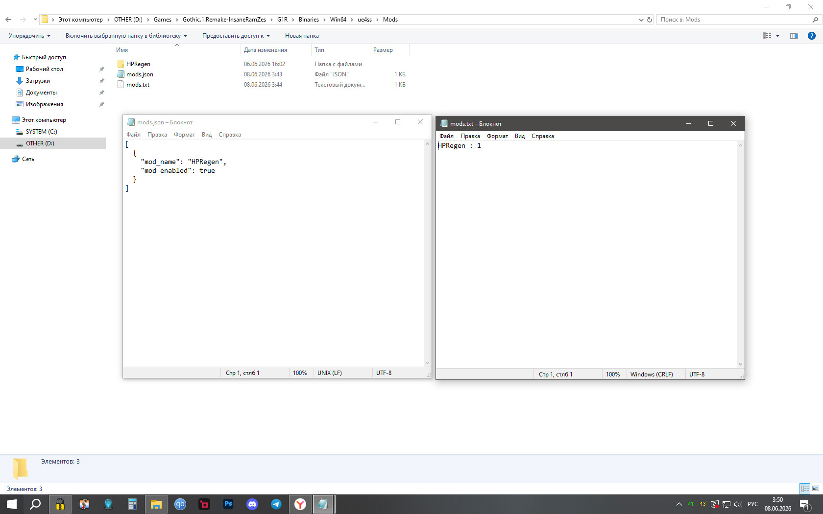Screen dimensions: 823x514
Task: Click the text area of mods.txt Notepad
Action: point(586,255)
